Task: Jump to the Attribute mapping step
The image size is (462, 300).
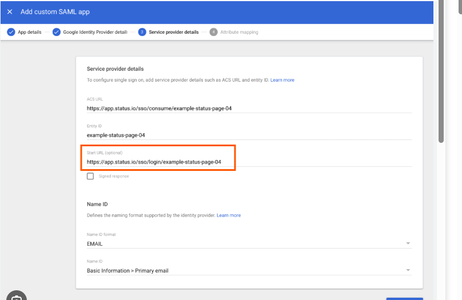Action: click(239, 32)
